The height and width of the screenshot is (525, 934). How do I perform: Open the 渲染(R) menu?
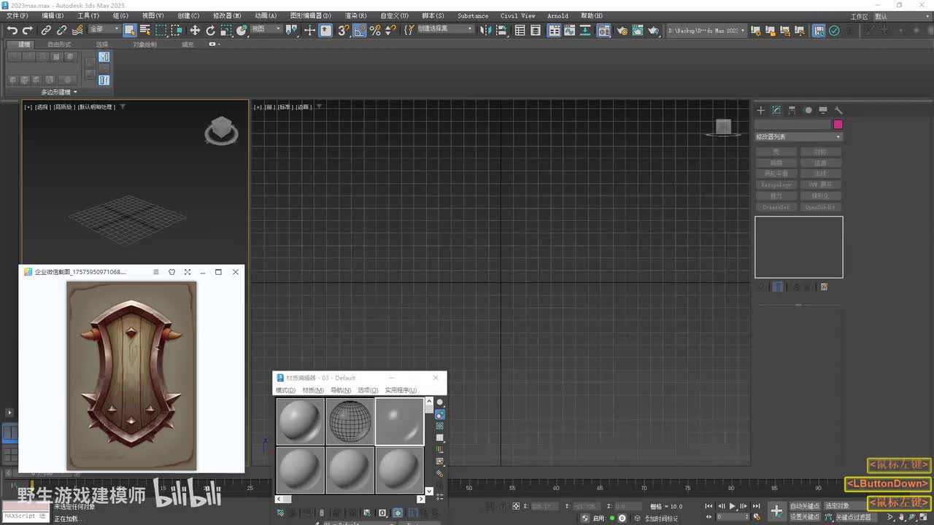click(x=355, y=15)
